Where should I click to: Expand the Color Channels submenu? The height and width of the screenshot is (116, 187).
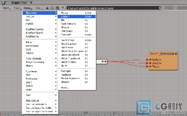(40, 59)
